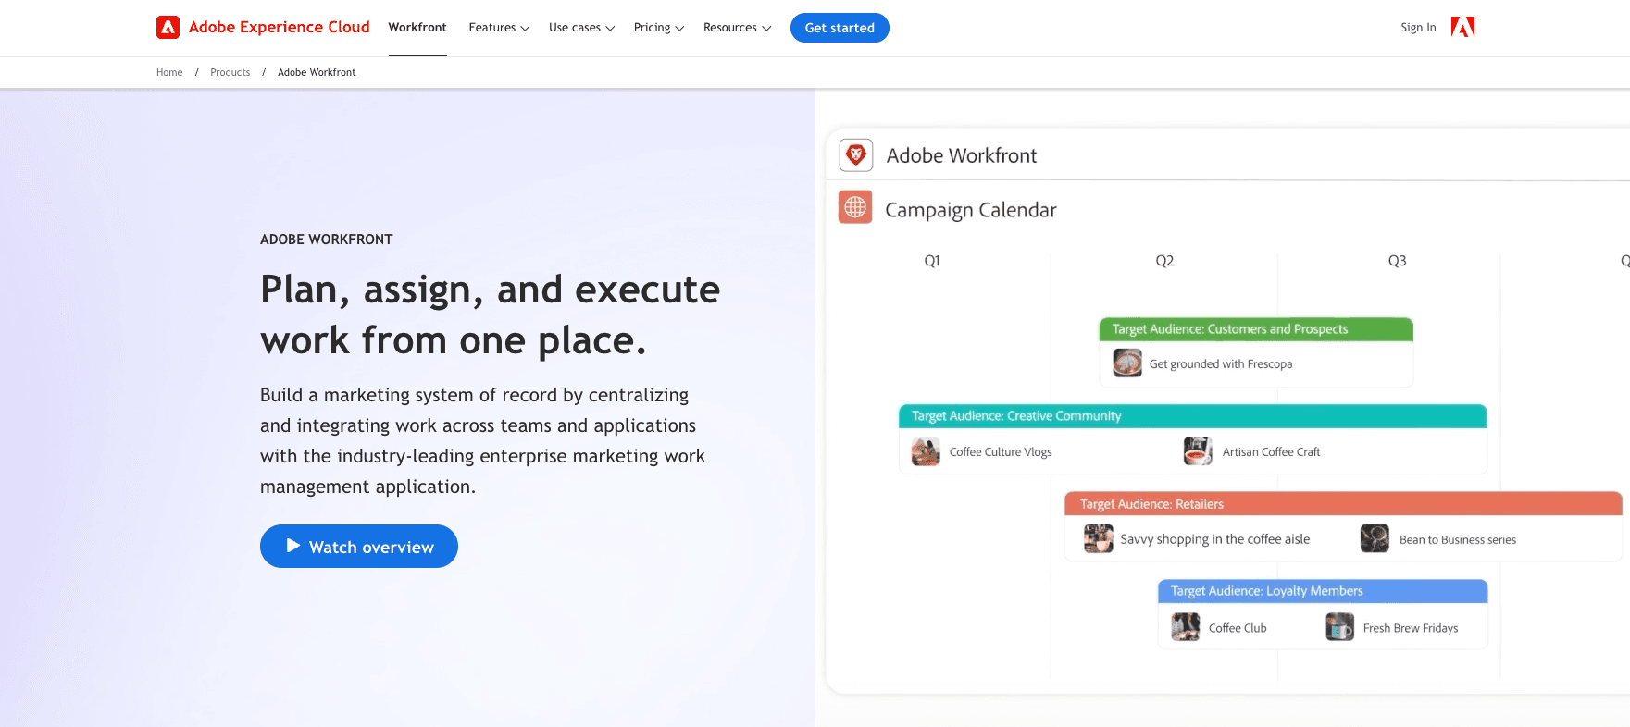Click the Campaign Calendar globe icon

[855, 207]
